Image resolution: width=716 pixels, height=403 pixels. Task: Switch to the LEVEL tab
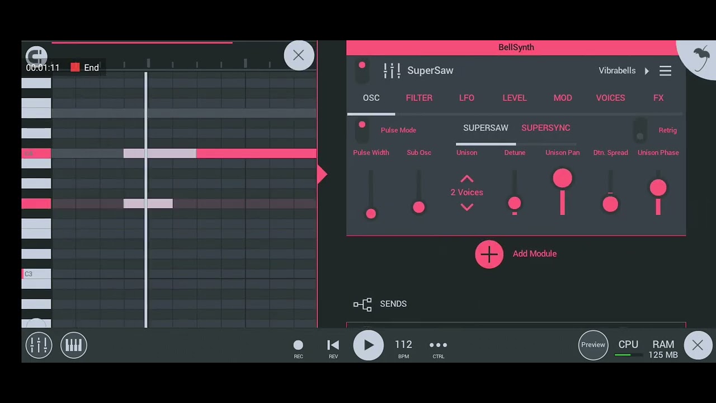pyautogui.click(x=515, y=98)
